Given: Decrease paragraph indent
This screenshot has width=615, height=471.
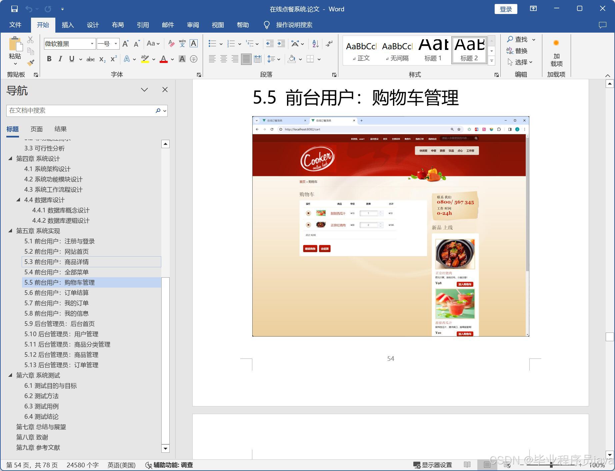Looking at the screenshot, I should click(x=270, y=44).
